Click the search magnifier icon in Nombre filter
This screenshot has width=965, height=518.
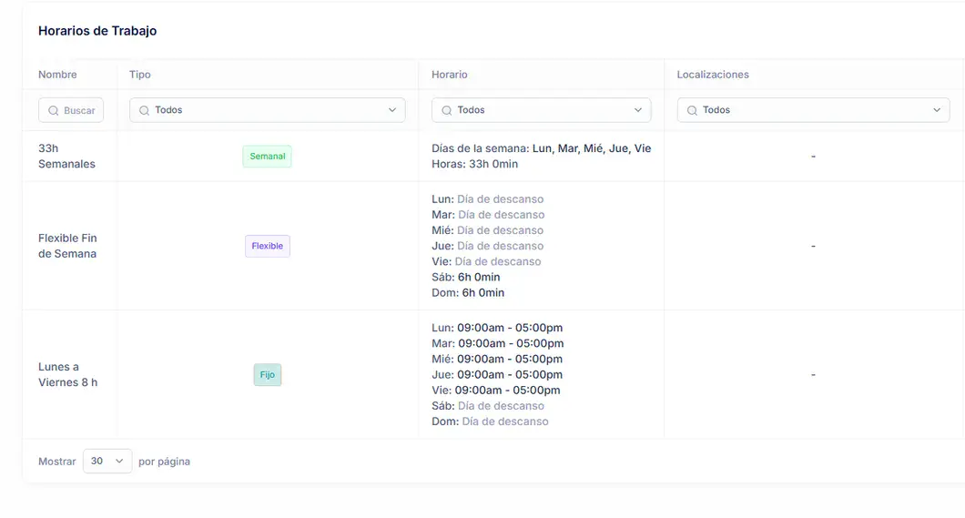tap(54, 110)
